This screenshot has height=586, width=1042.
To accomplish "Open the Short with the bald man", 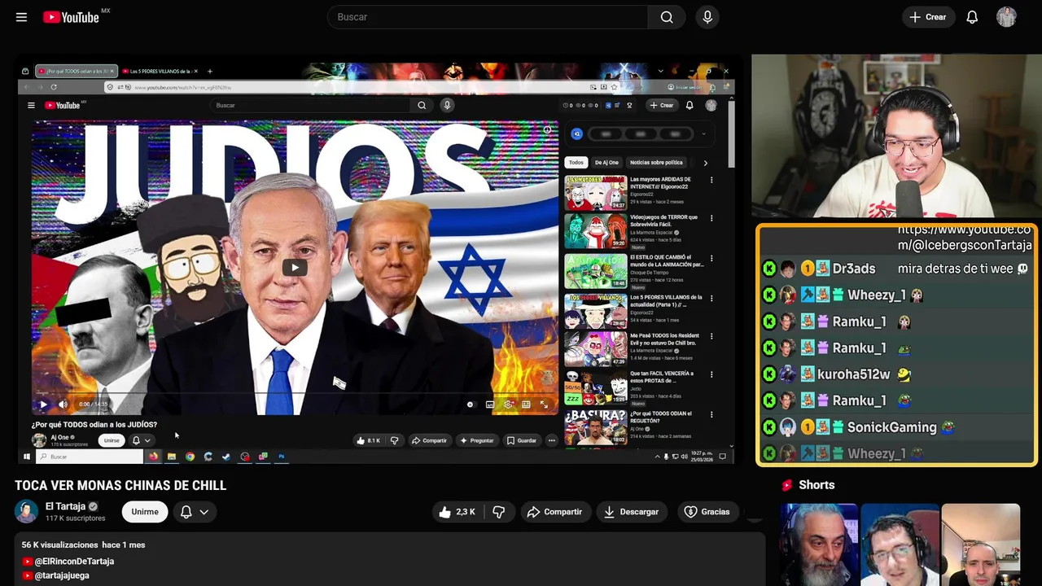I will click(980, 544).
